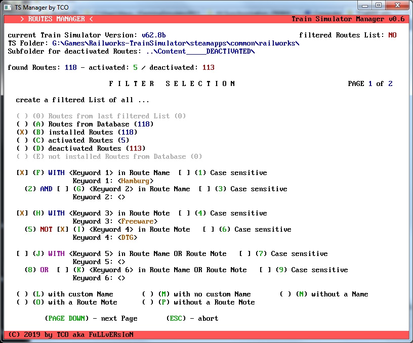Click (PAGE DOWN) next Page
The height and width of the screenshot is (343, 413).
[x=91, y=319]
